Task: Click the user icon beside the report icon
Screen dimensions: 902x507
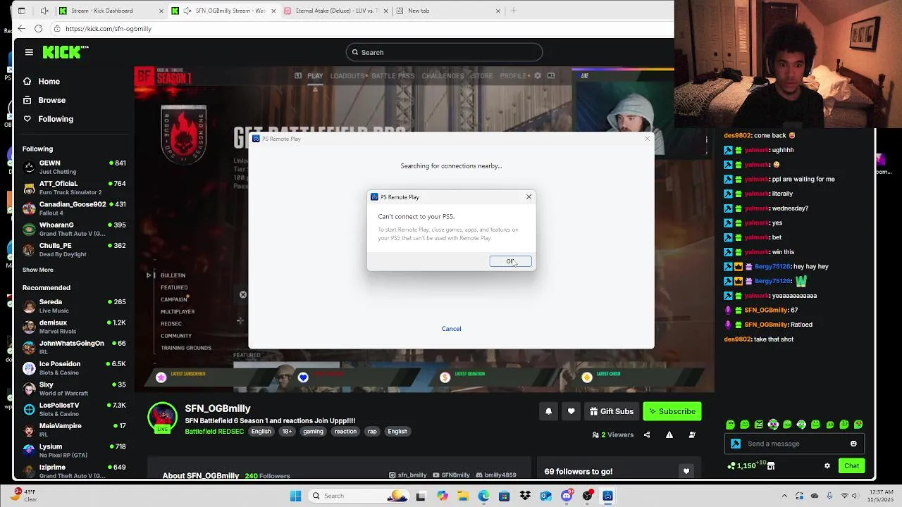Action: (692, 434)
